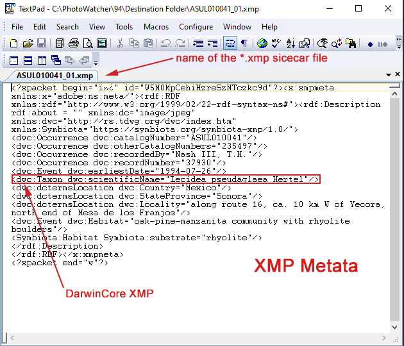Screen dimensions: 404x346
Task: Tile windows horizontally icon
Action: click(x=28, y=61)
